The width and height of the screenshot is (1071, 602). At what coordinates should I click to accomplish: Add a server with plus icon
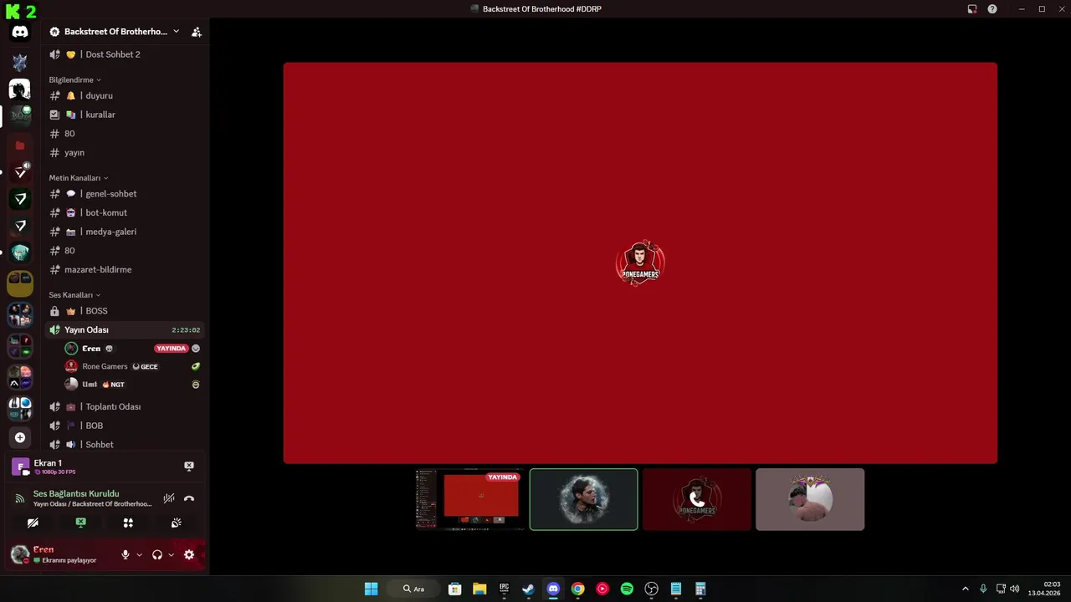click(20, 437)
